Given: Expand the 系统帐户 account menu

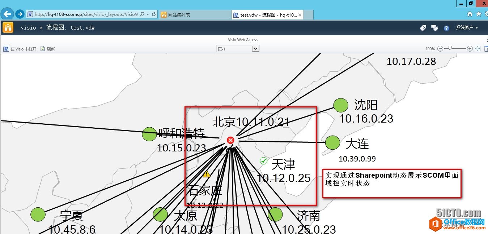Looking at the screenshot, I should point(467,28).
